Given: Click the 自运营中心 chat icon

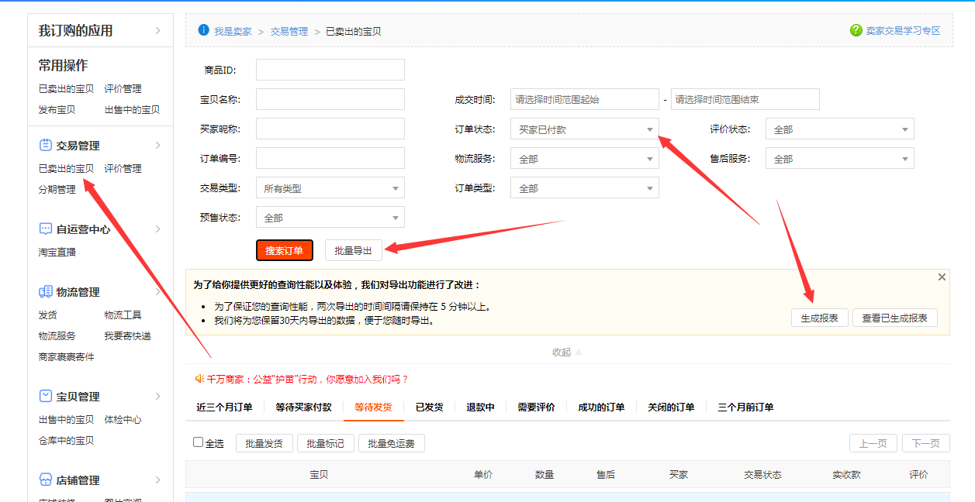Looking at the screenshot, I should click(46, 229).
